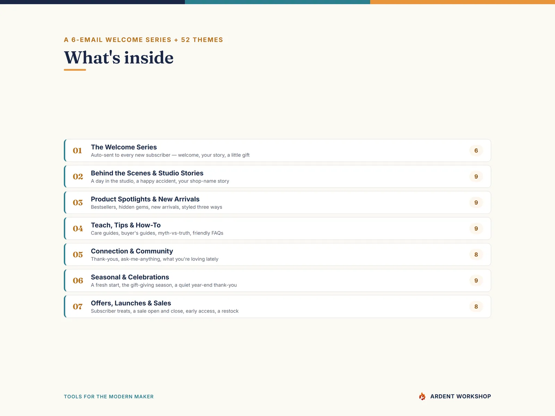Open 'Product Spotlights & New Arrivals' title
This screenshot has width=555, height=416.
point(145,199)
